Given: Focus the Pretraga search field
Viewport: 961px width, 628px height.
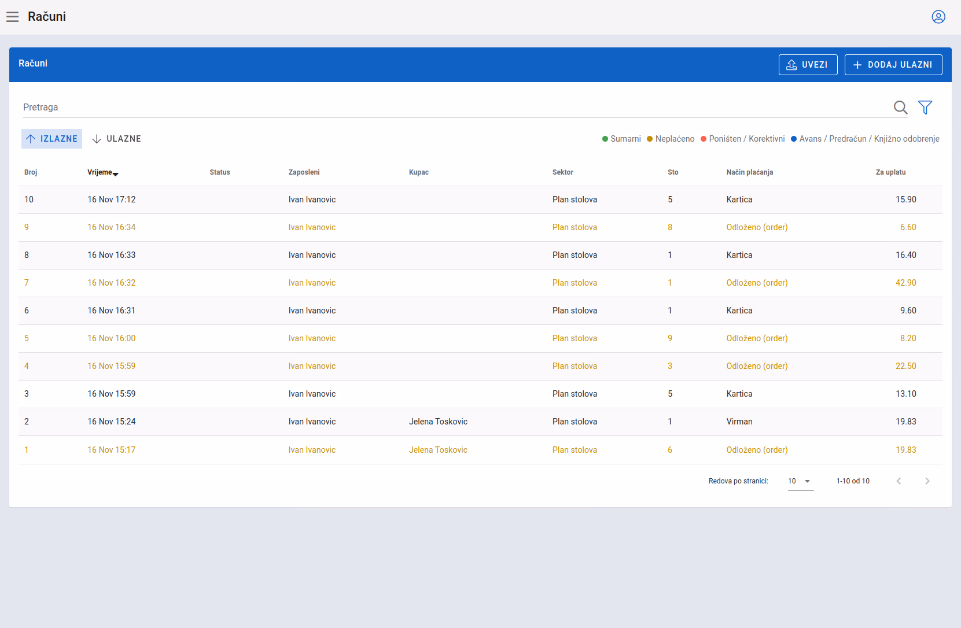Looking at the screenshot, I should pos(457,107).
